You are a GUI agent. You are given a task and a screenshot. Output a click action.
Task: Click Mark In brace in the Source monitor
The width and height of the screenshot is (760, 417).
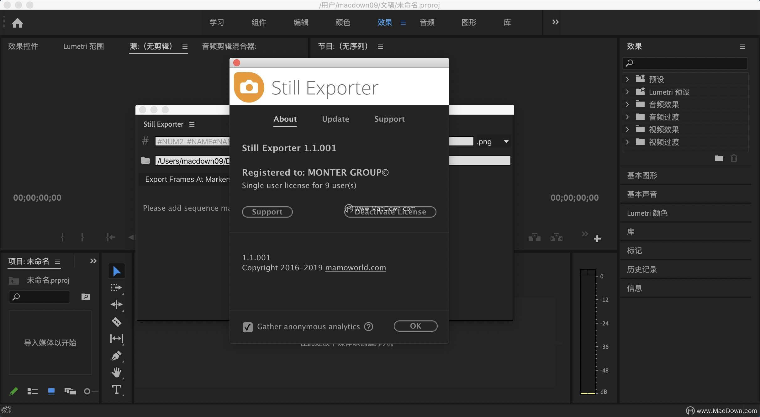pyautogui.click(x=62, y=237)
